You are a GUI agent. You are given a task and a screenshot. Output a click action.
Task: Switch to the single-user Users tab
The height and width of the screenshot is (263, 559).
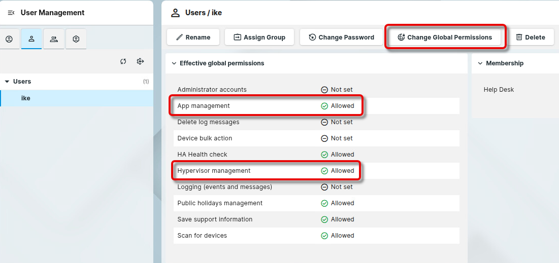pyautogui.click(x=31, y=39)
